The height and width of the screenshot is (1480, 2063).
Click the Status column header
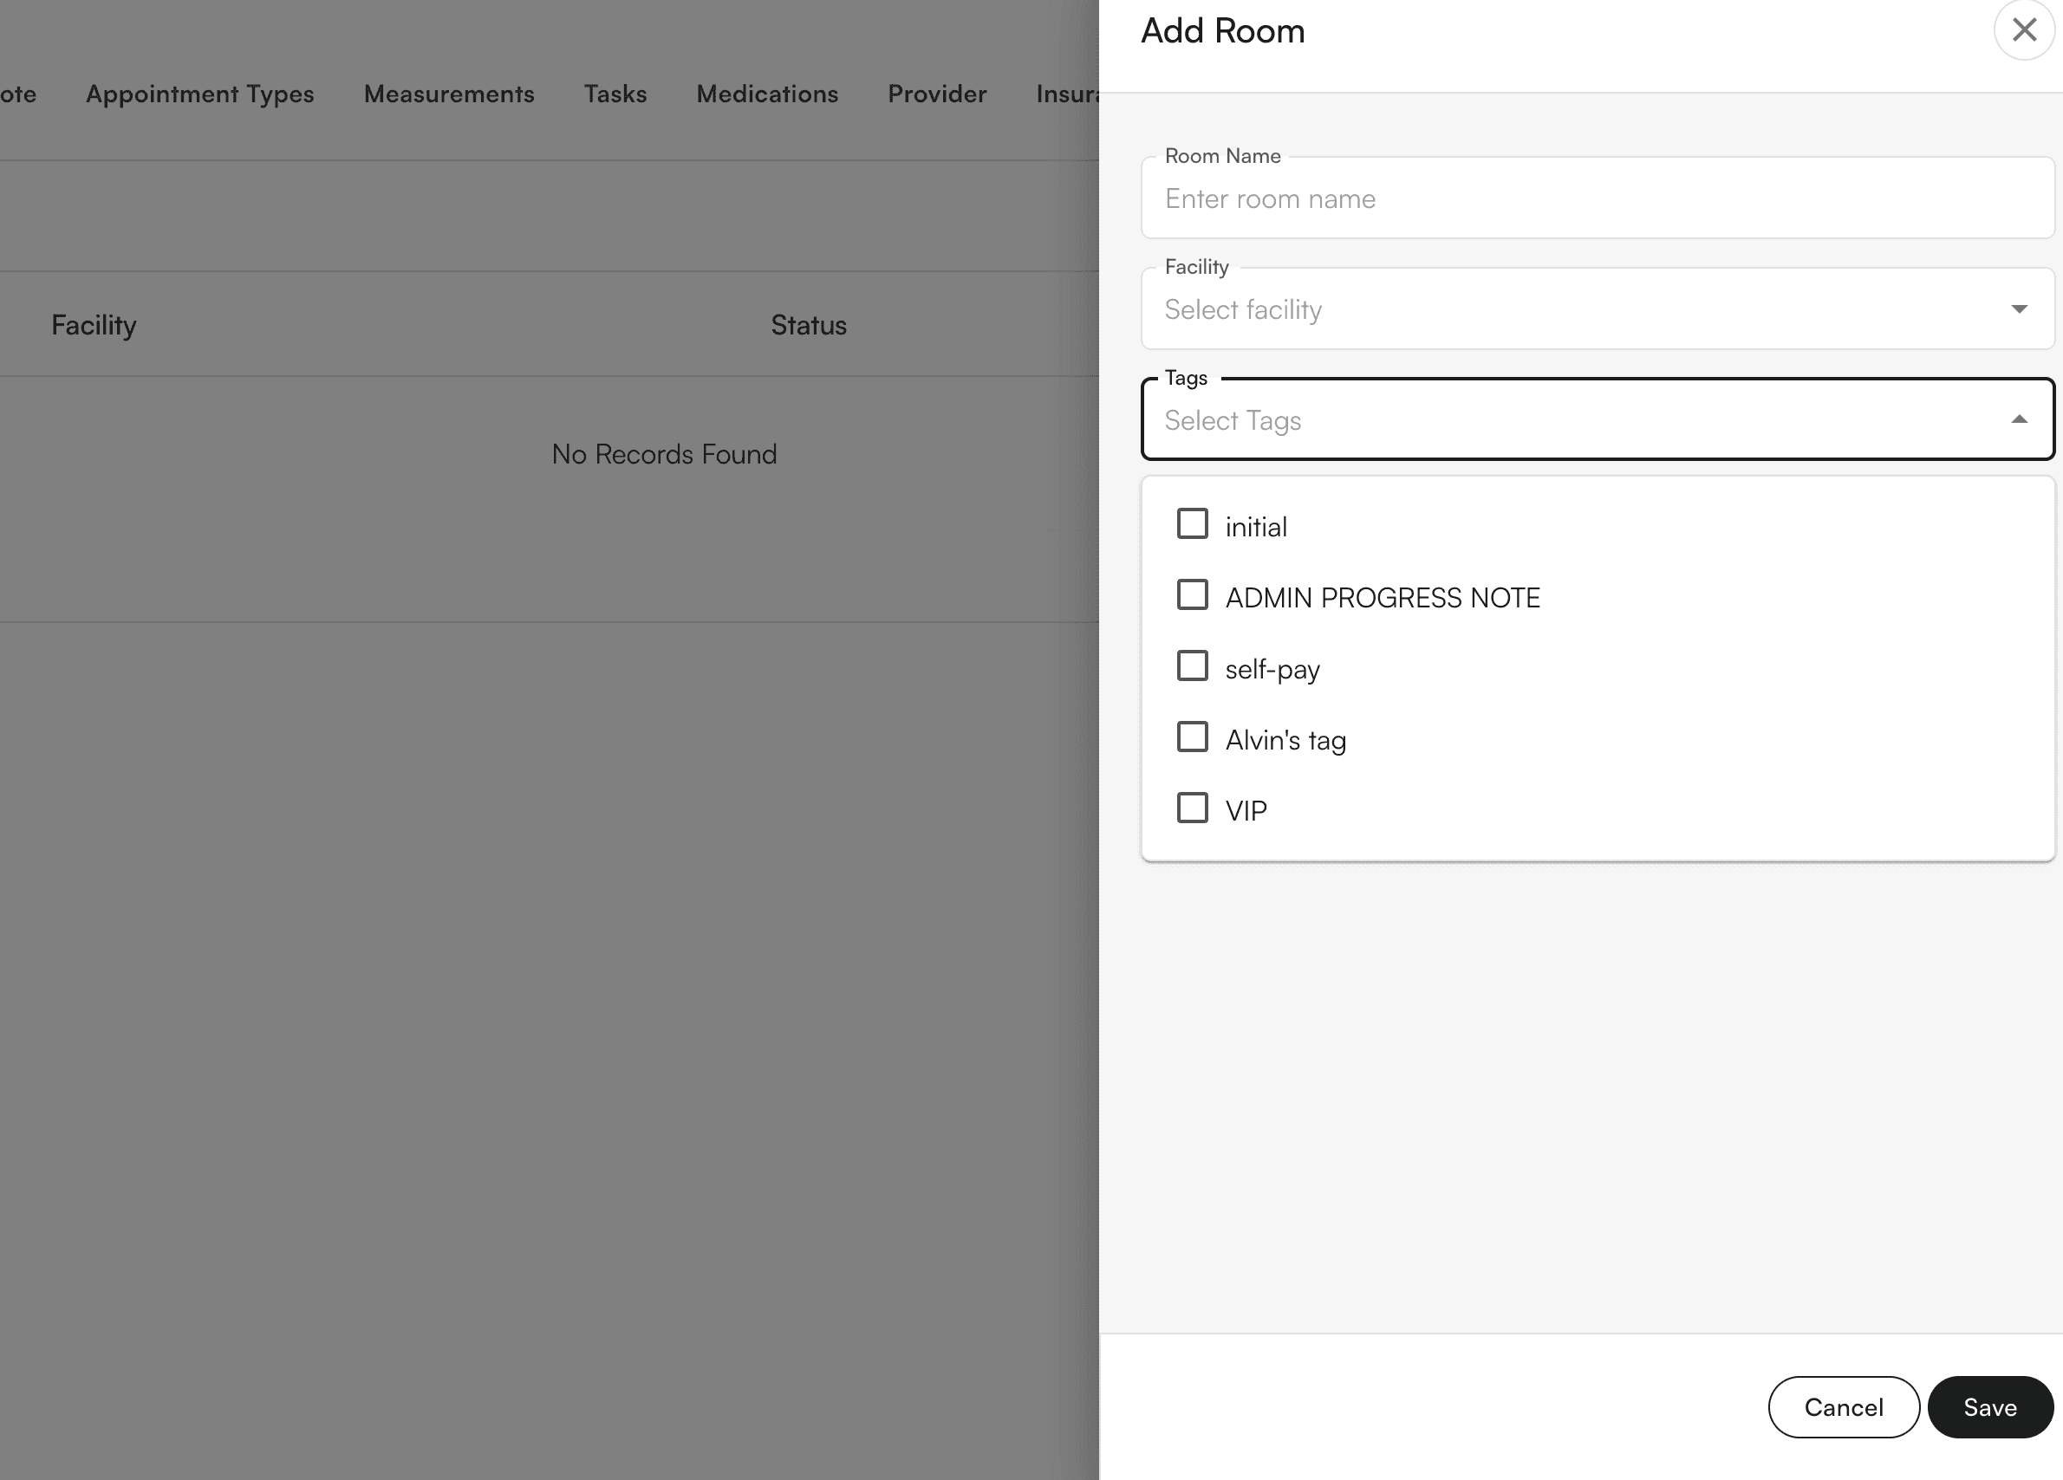point(808,325)
